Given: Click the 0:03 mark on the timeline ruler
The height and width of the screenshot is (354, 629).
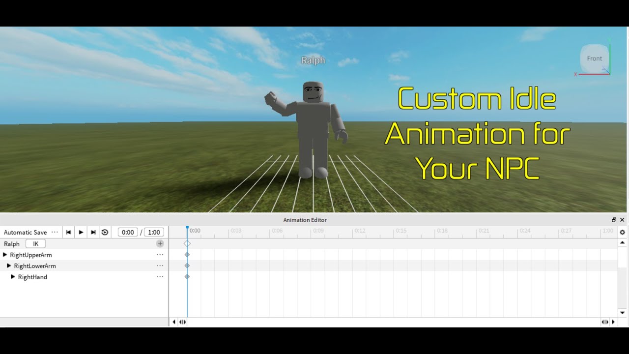Looking at the screenshot, I should click(x=236, y=230).
